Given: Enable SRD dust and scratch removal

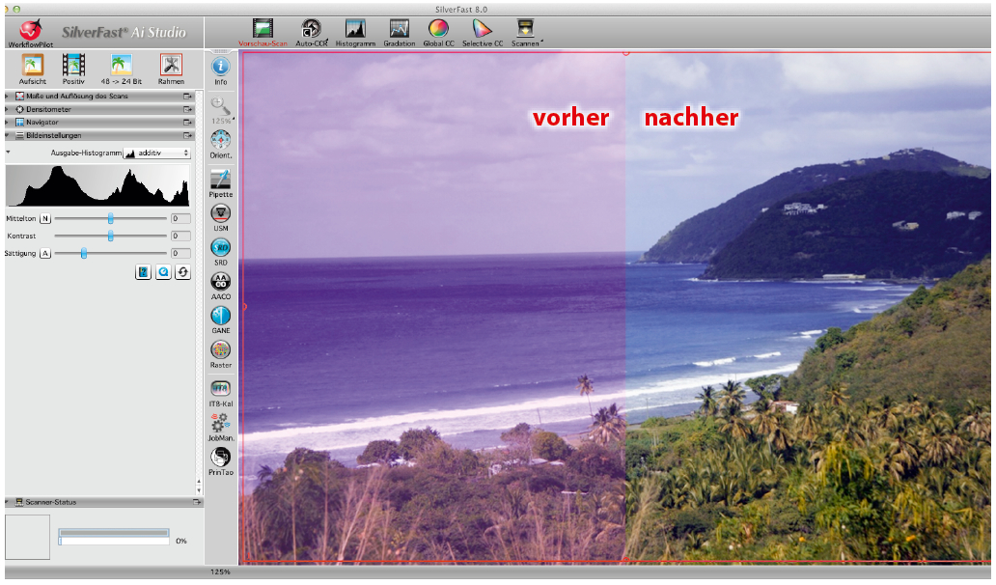Looking at the screenshot, I should pyautogui.click(x=220, y=252).
